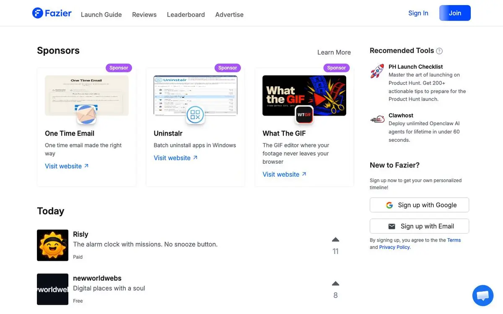The width and height of the screenshot is (503, 314).
Task: Click the newworldwebs logo thumbnail
Action: pyautogui.click(x=52, y=289)
